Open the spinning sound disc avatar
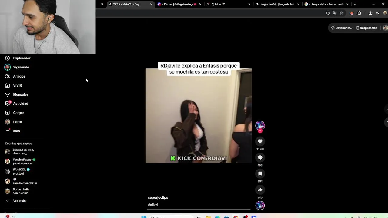 click(x=260, y=206)
